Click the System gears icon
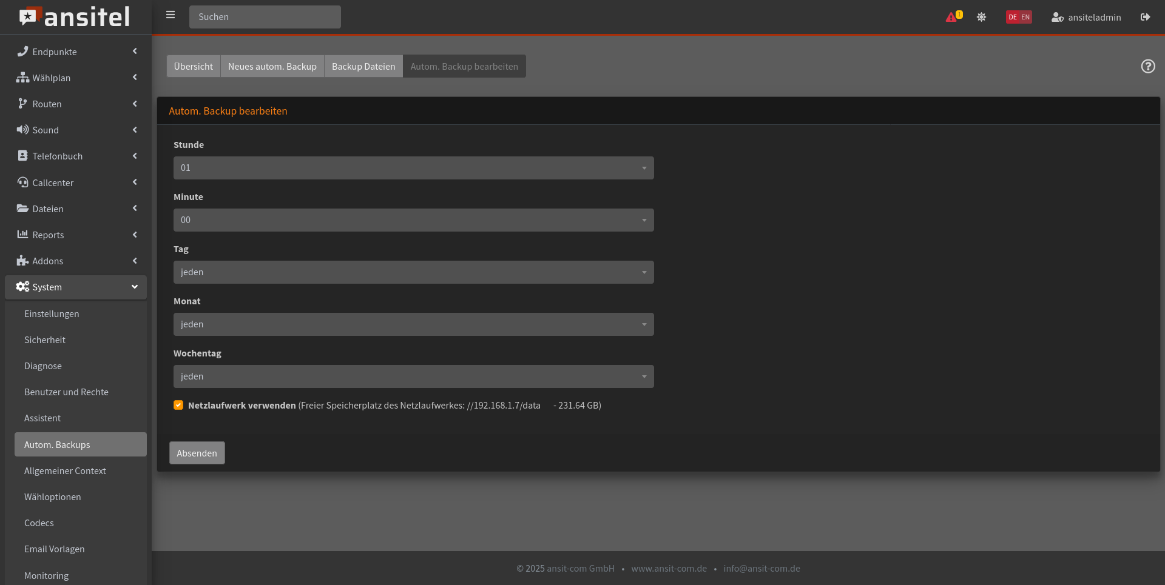Image resolution: width=1165 pixels, height=585 pixels. click(x=22, y=287)
